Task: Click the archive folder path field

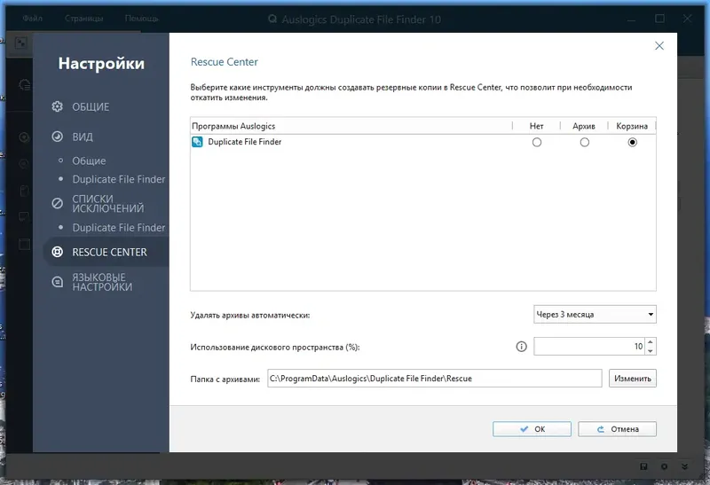Action: [434, 379]
